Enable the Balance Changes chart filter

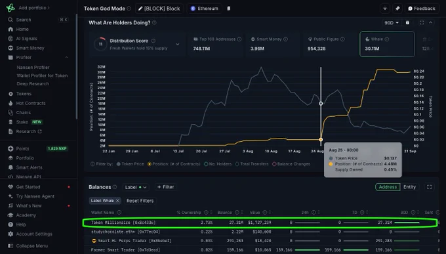coord(291,164)
